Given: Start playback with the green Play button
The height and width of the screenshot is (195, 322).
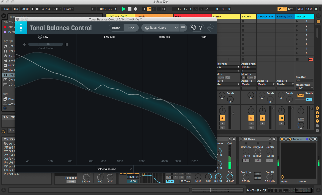Looking at the screenshot, I should coord(124,9).
